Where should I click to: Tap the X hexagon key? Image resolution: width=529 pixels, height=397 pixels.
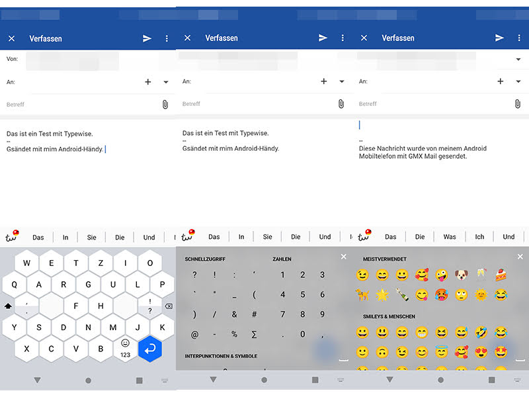pos(26,349)
